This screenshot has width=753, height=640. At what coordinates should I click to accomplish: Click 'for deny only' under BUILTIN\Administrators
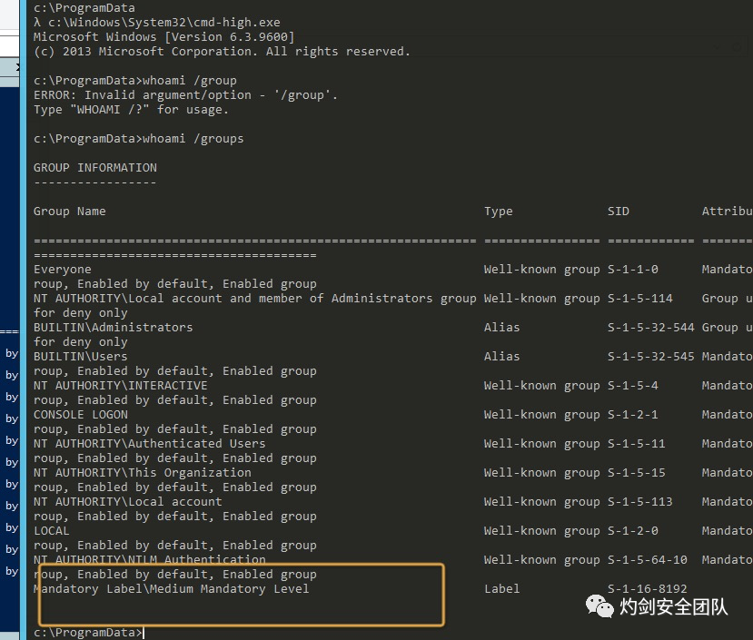(81, 342)
